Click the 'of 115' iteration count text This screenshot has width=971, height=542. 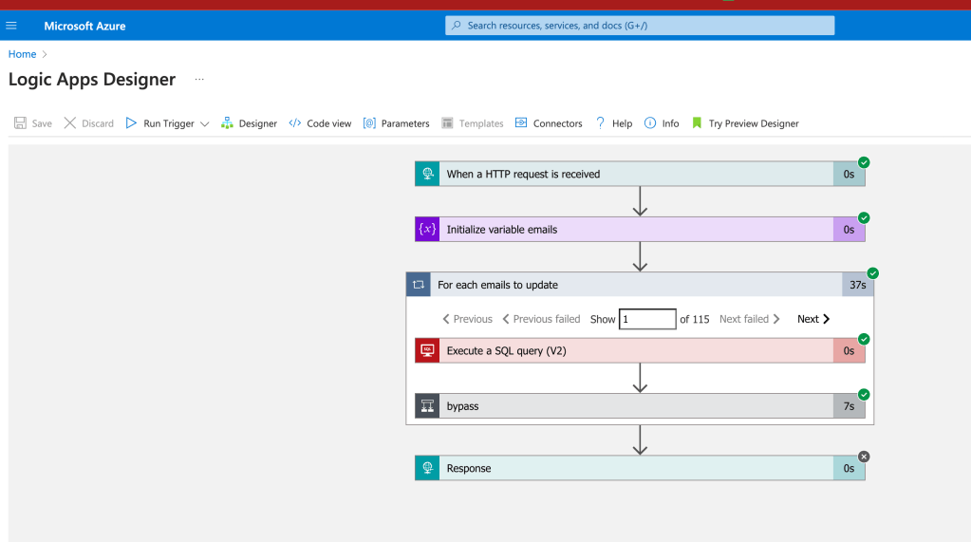pos(694,319)
